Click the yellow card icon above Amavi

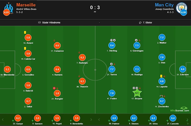click(25, 32)
